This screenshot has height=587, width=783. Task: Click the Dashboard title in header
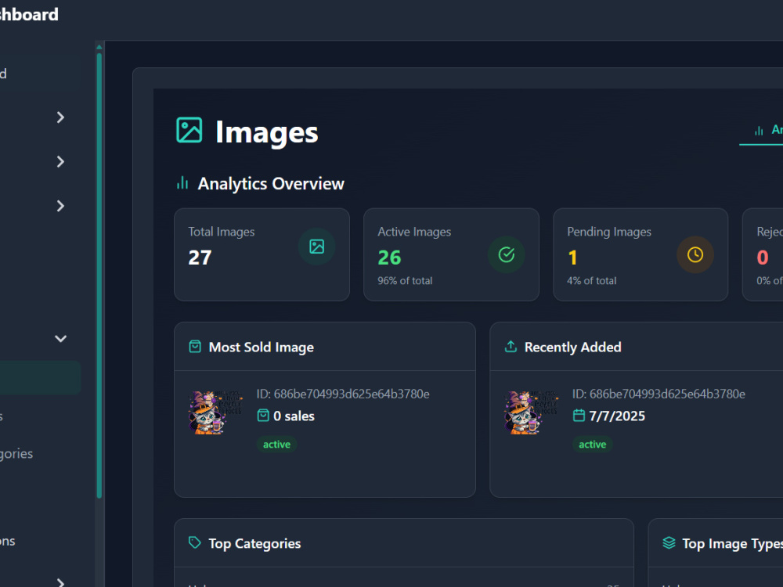pos(29,14)
